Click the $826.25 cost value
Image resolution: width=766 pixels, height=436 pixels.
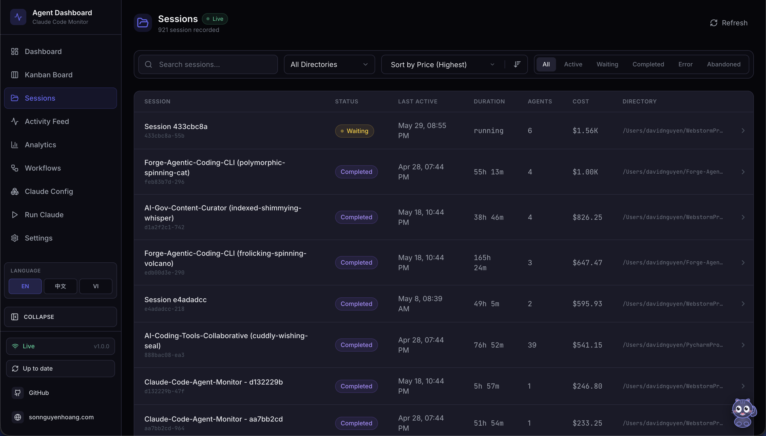click(587, 217)
